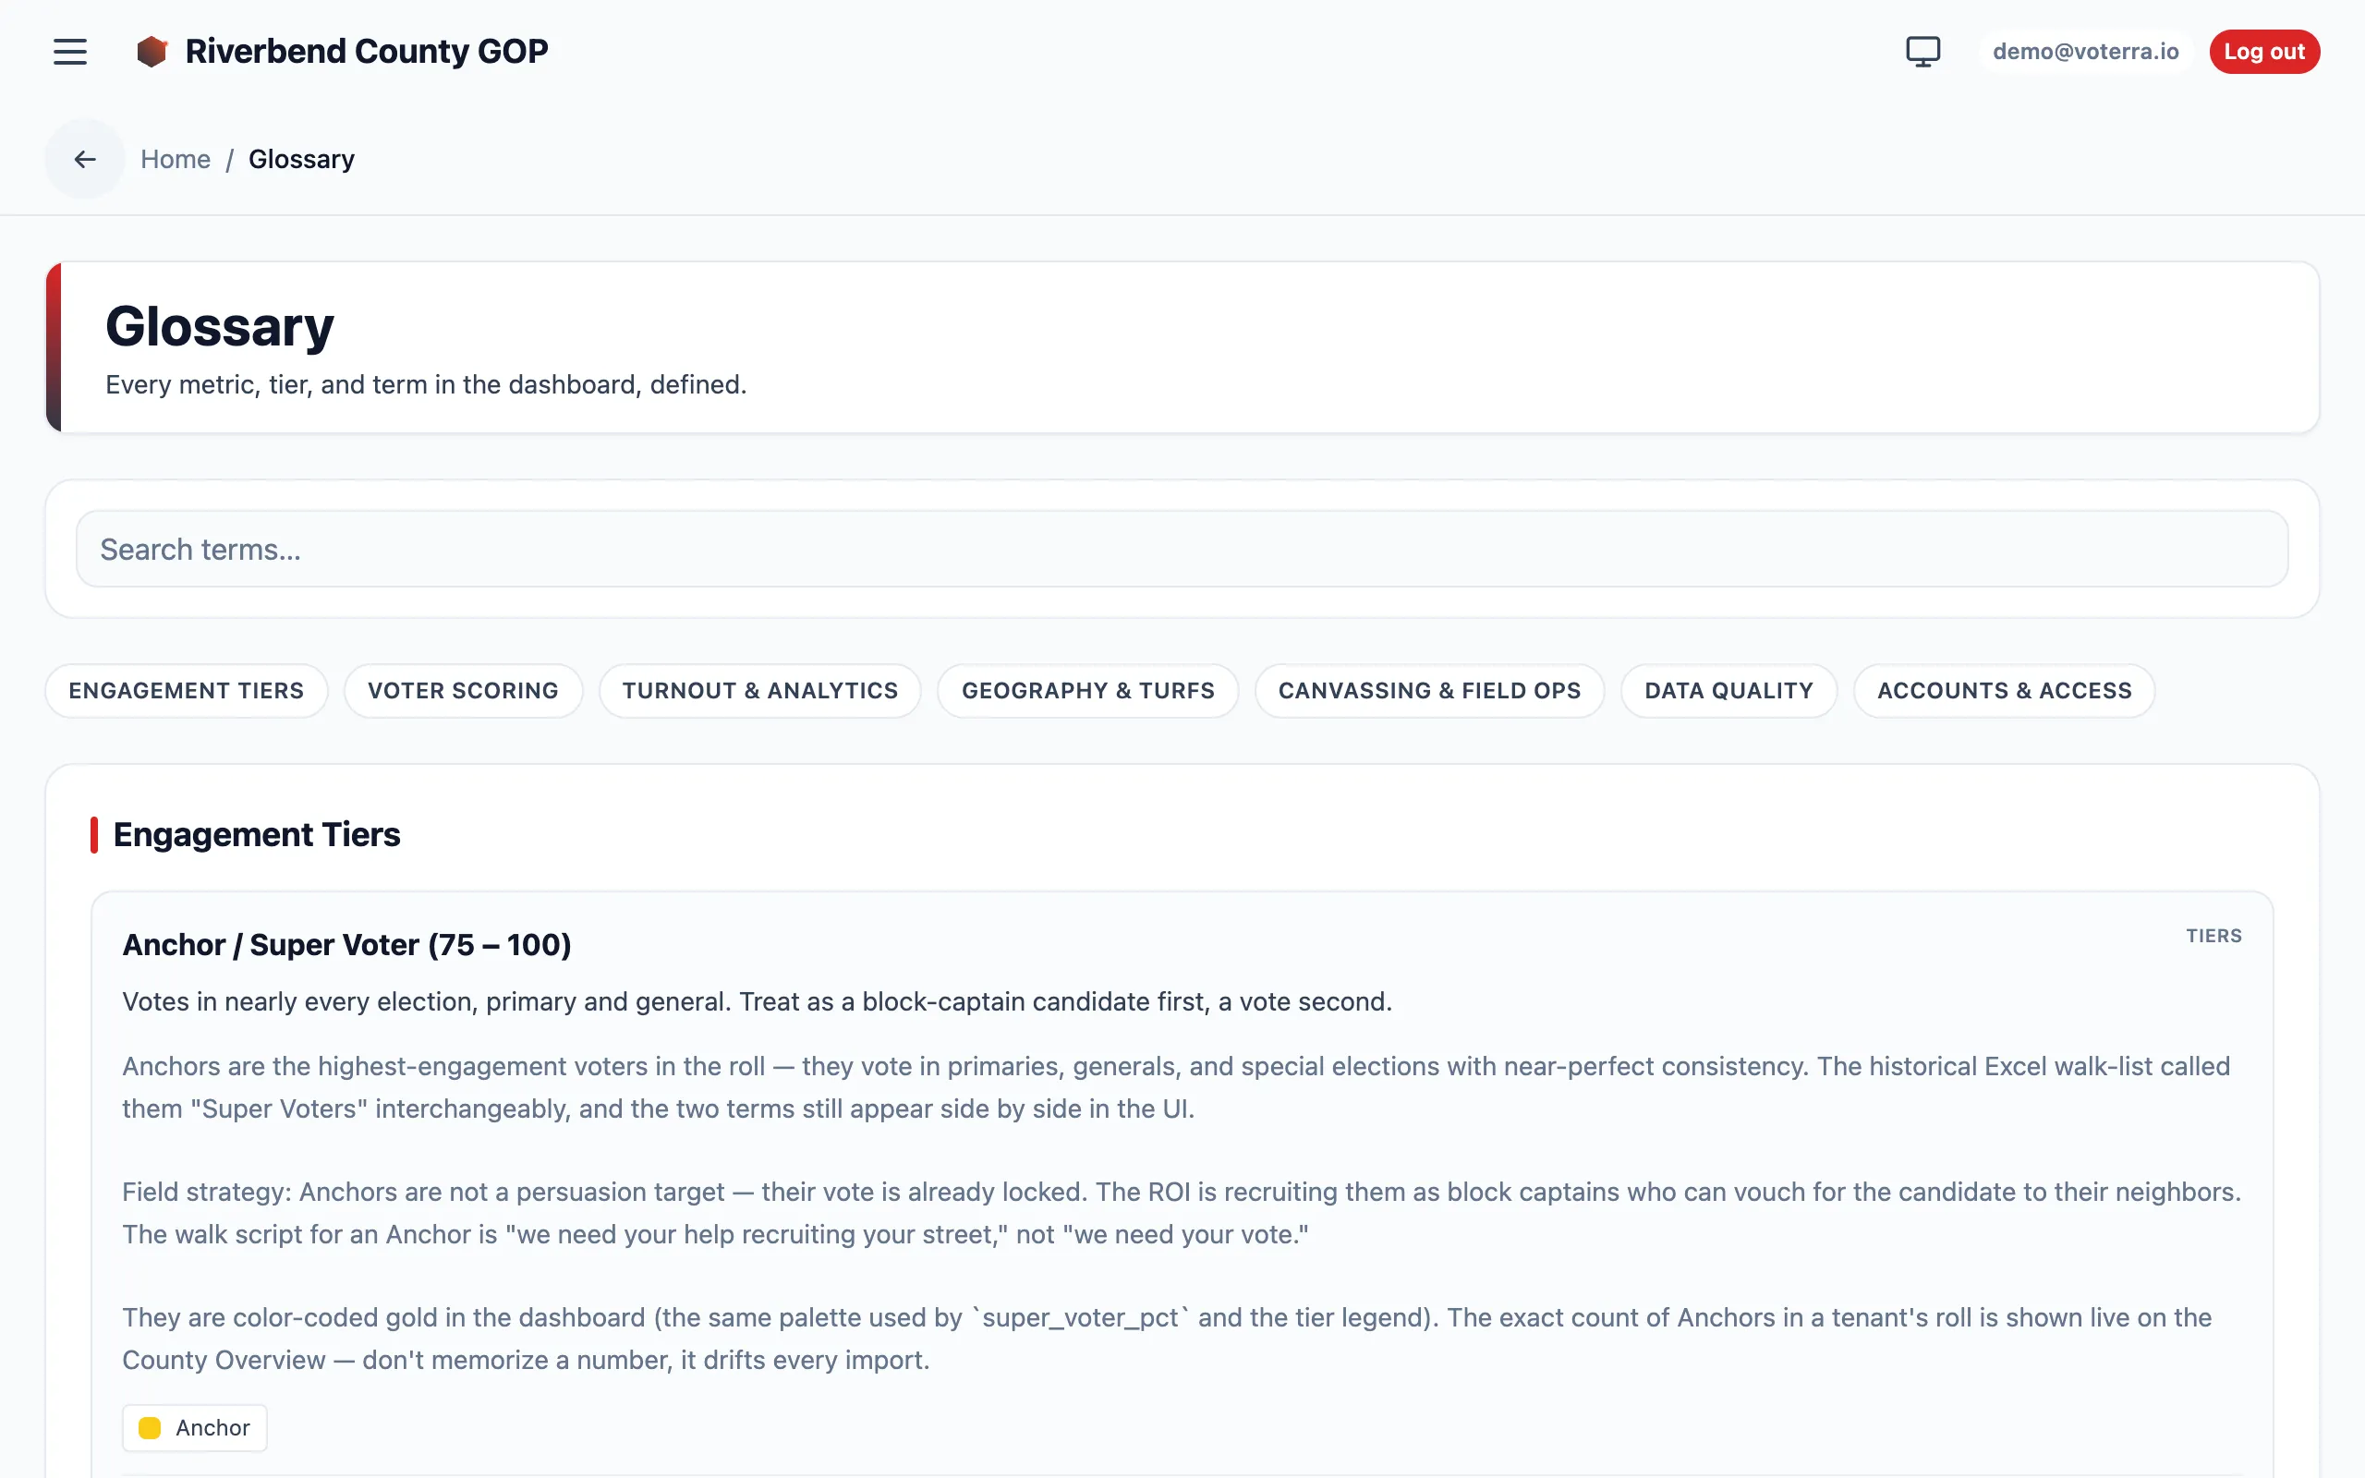Click the "Field strategy: Anchors are not" paragraph
Screen dimensions: 2365x1478
pyautogui.click(x=1182, y=1213)
